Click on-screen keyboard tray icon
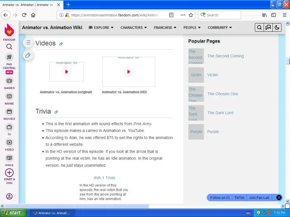 click(248, 213)
